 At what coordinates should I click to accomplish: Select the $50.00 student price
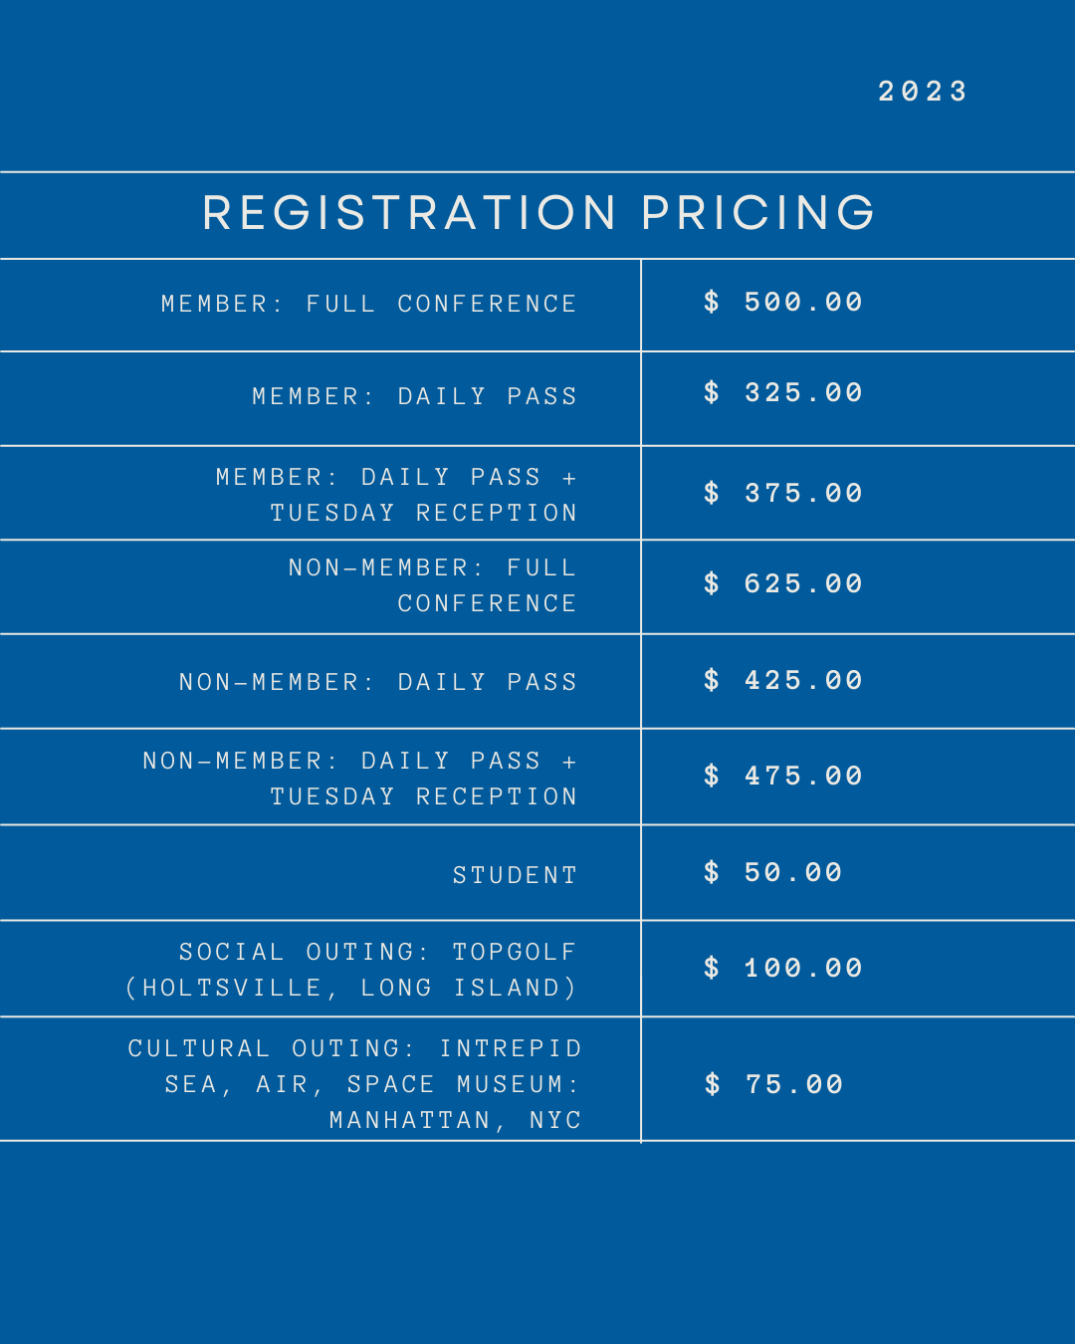[773, 872]
